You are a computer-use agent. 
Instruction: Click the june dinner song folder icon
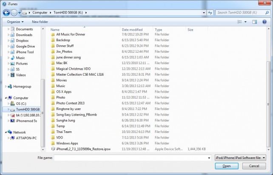[53, 57]
